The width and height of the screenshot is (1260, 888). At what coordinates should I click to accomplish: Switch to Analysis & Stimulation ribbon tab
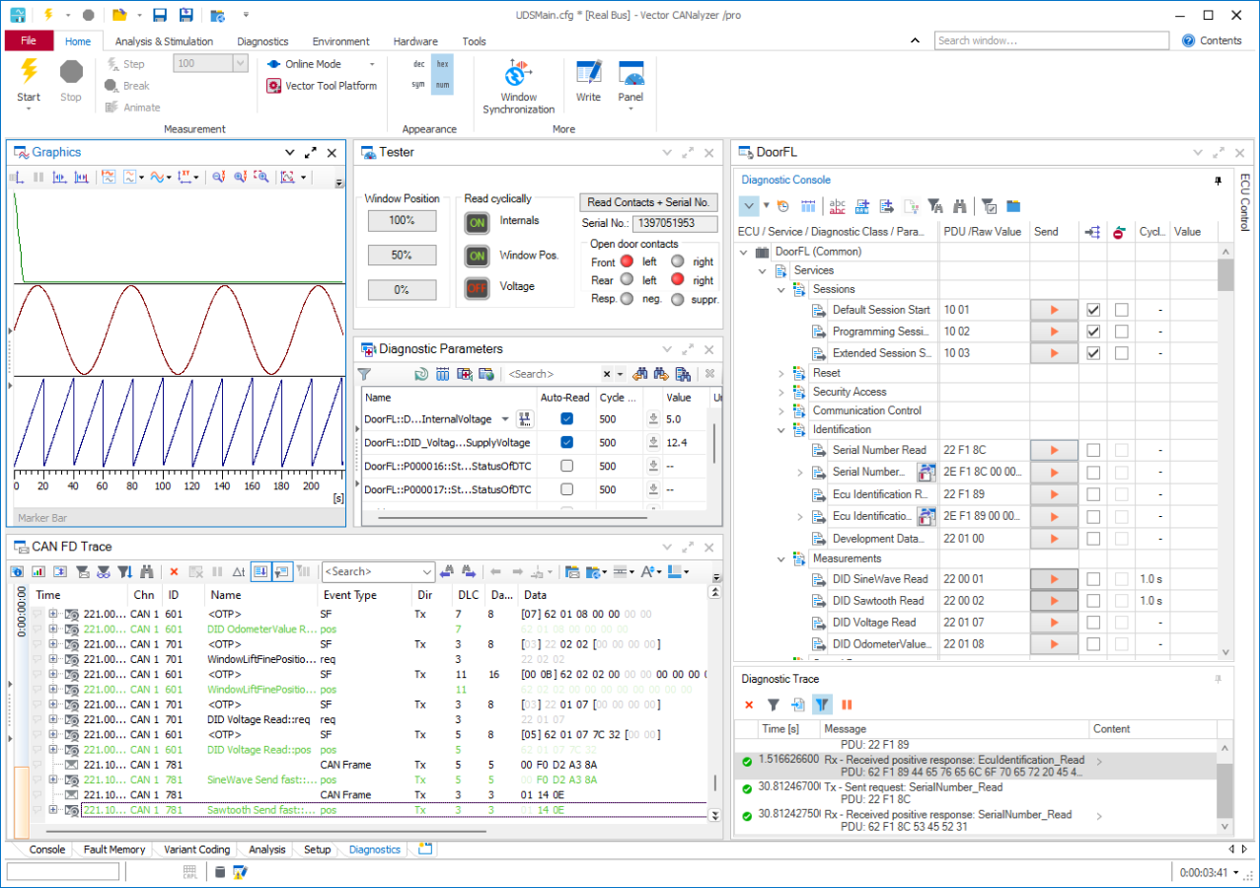164,41
